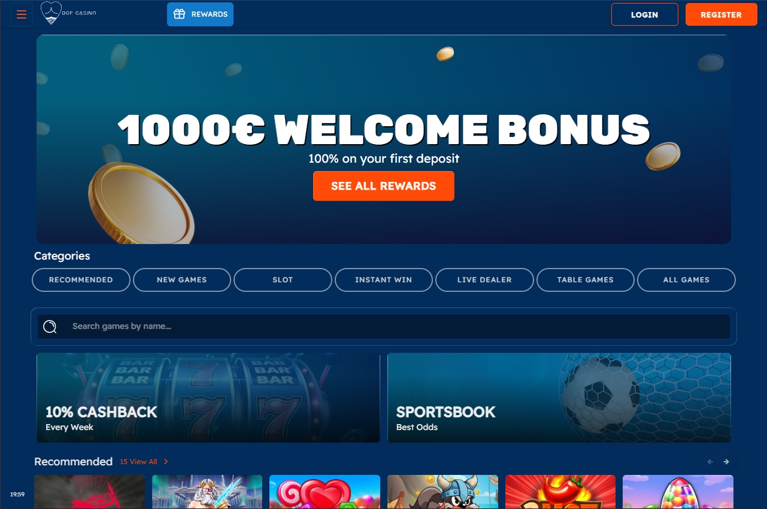Show next Recommended games with right arrow

tap(726, 462)
